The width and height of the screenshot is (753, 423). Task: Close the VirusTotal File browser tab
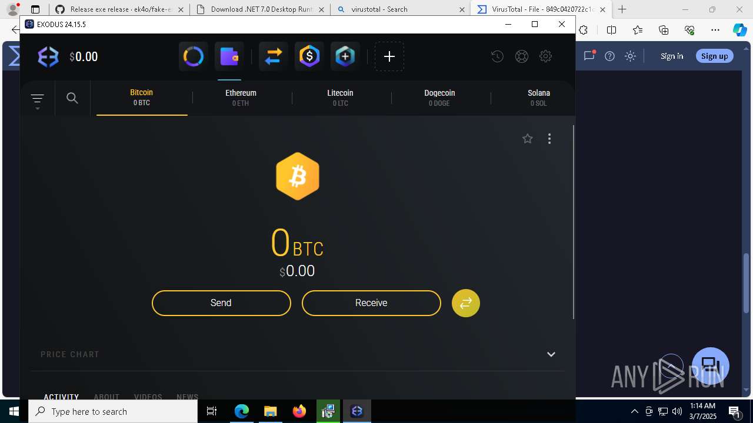pos(602,9)
